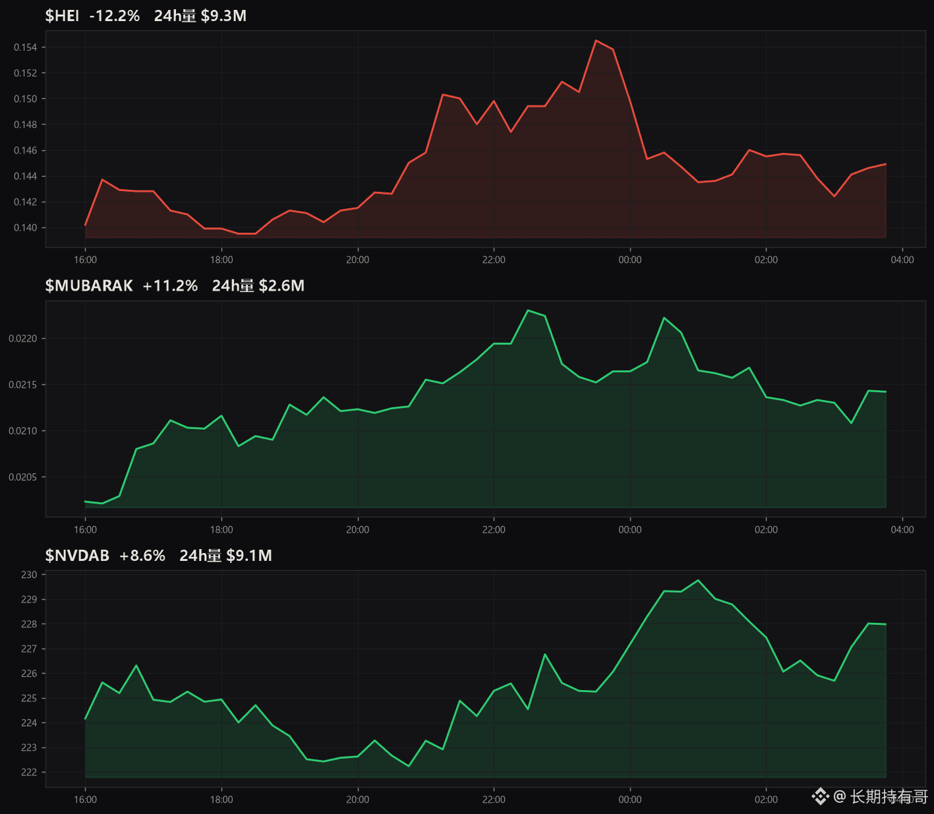Viewport: 934px width, 814px height.
Task: Click the 04:00 time label under MUBARAK chart
Action: (902, 530)
